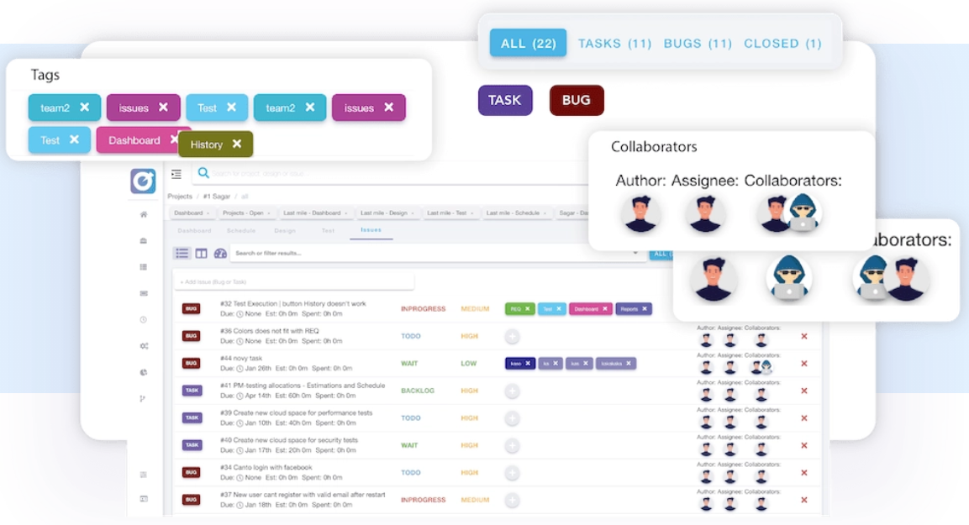This screenshot has width=969, height=525.
Task: Open the Issues tab
Action: click(371, 230)
